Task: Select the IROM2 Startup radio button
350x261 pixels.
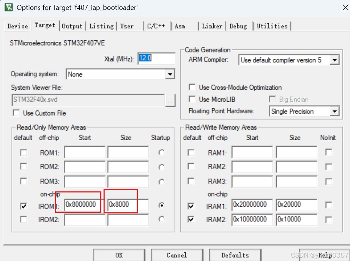Action: click(162, 219)
